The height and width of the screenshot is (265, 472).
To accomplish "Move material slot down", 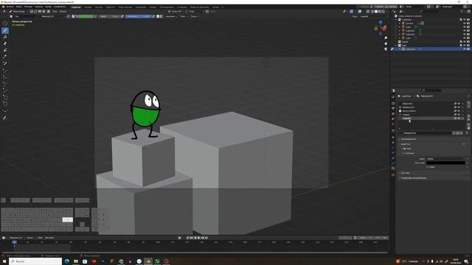I will click(468, 119).
